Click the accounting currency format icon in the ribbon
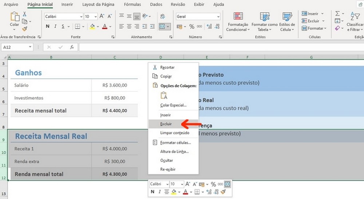Image resolution: width=364 pixels, height=199 pixels. click(179, 27)
